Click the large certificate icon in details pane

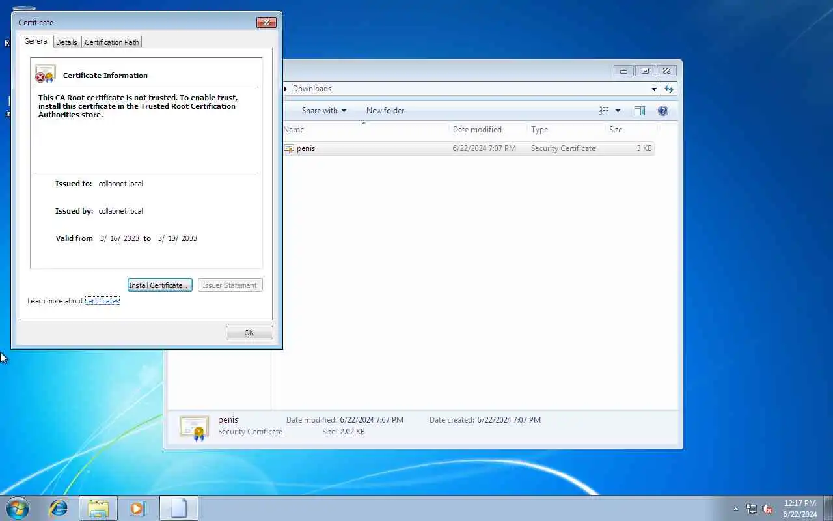pos(194,427)
